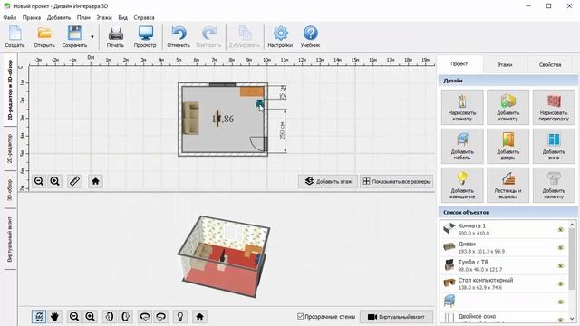Viewport: 580px width, 326px height.
Task: Open the План menu
Action: pos(83,17)
